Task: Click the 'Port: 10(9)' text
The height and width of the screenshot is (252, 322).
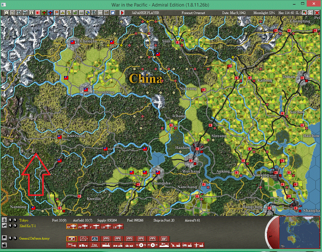Action: click(59, 220)
